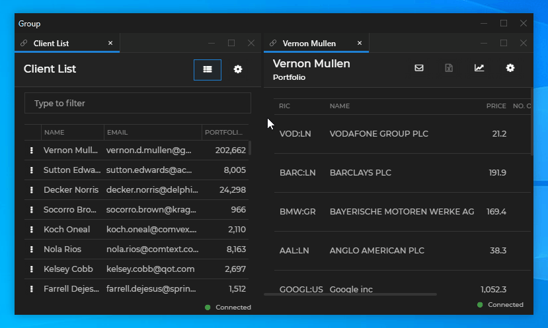The image size is (548, 328).
Task: Click the Excel export icon in Portfolio
Action: pos(449,68)
